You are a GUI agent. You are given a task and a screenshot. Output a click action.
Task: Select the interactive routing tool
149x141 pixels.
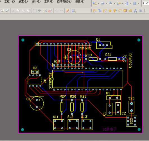click(95, 11)
